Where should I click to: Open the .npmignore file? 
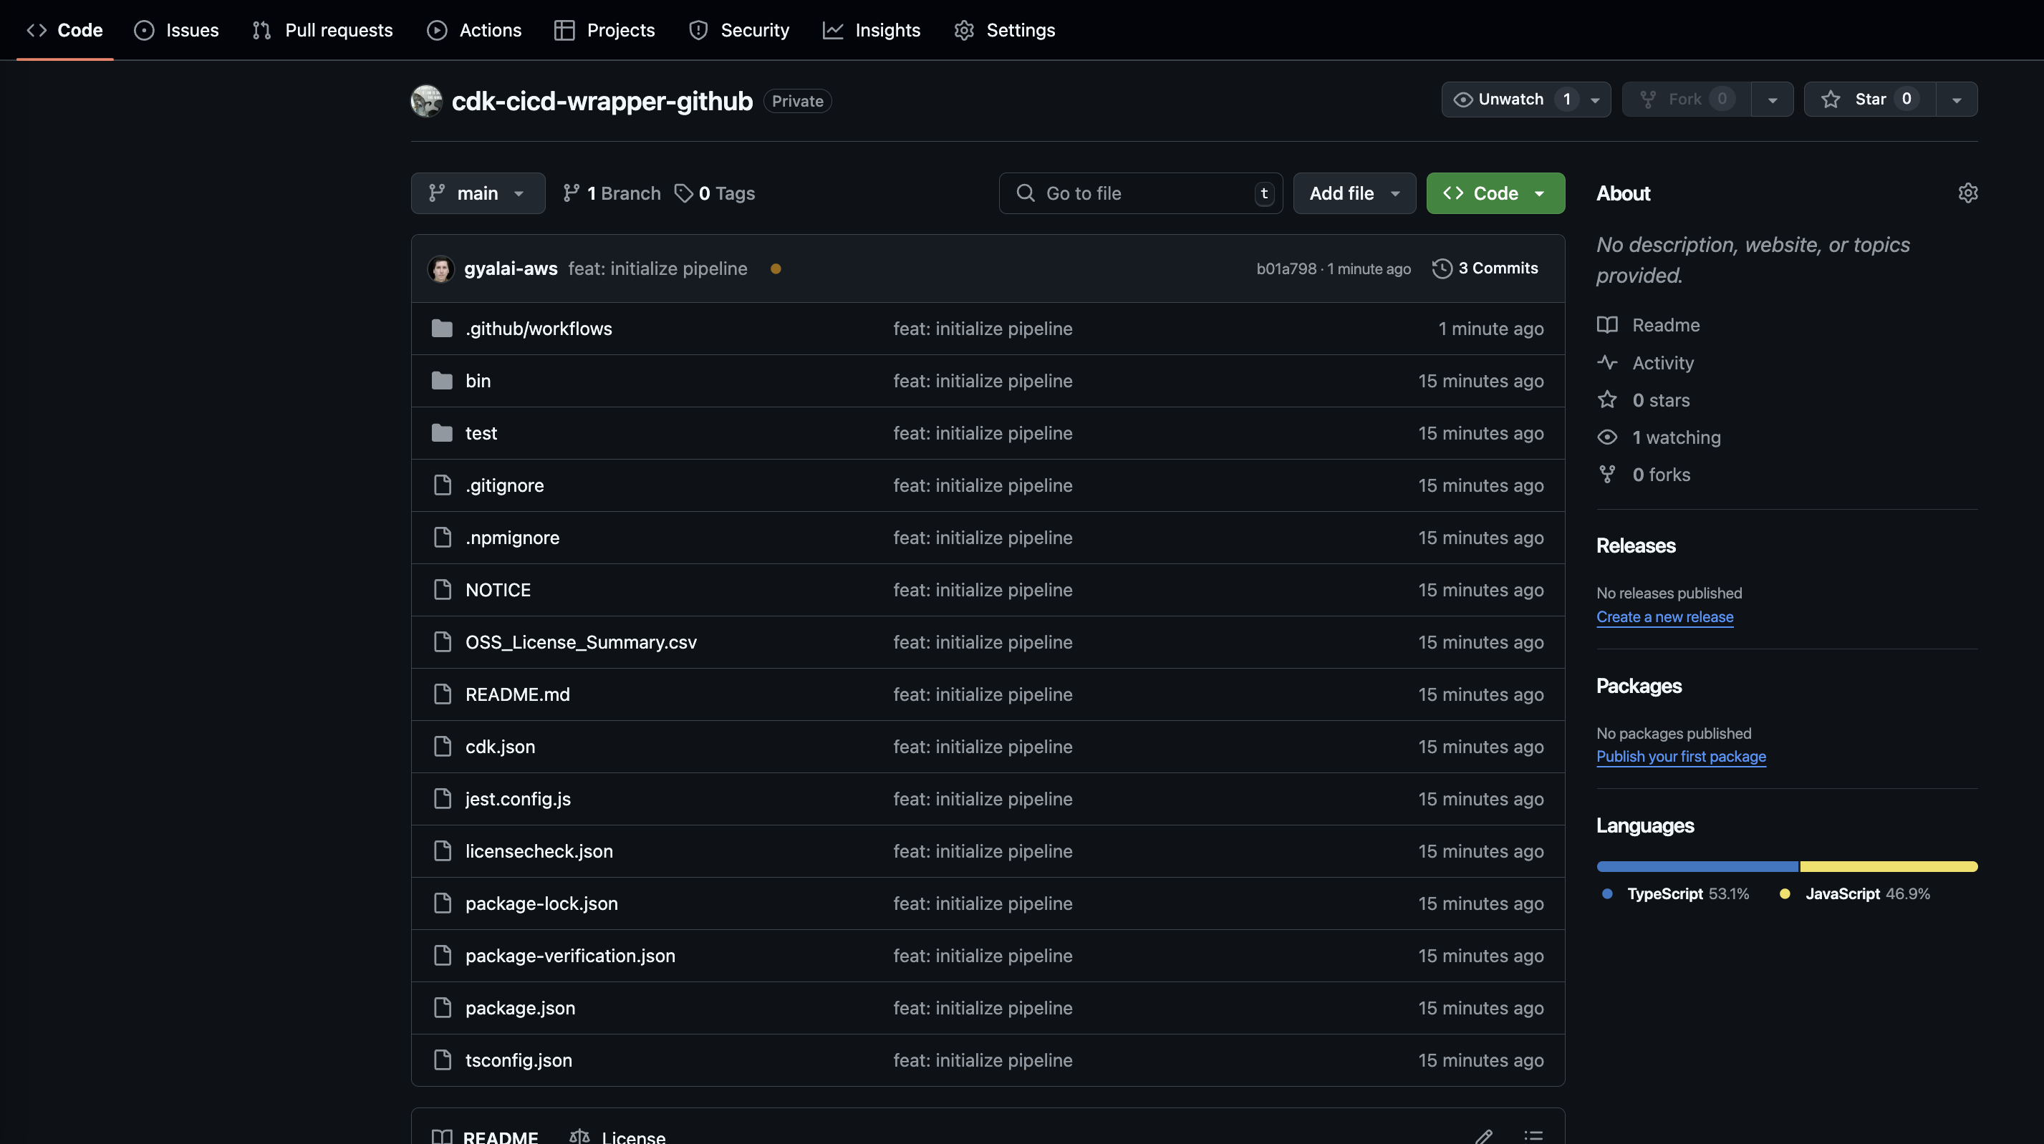pyautogui.click(x=512, y=537)
